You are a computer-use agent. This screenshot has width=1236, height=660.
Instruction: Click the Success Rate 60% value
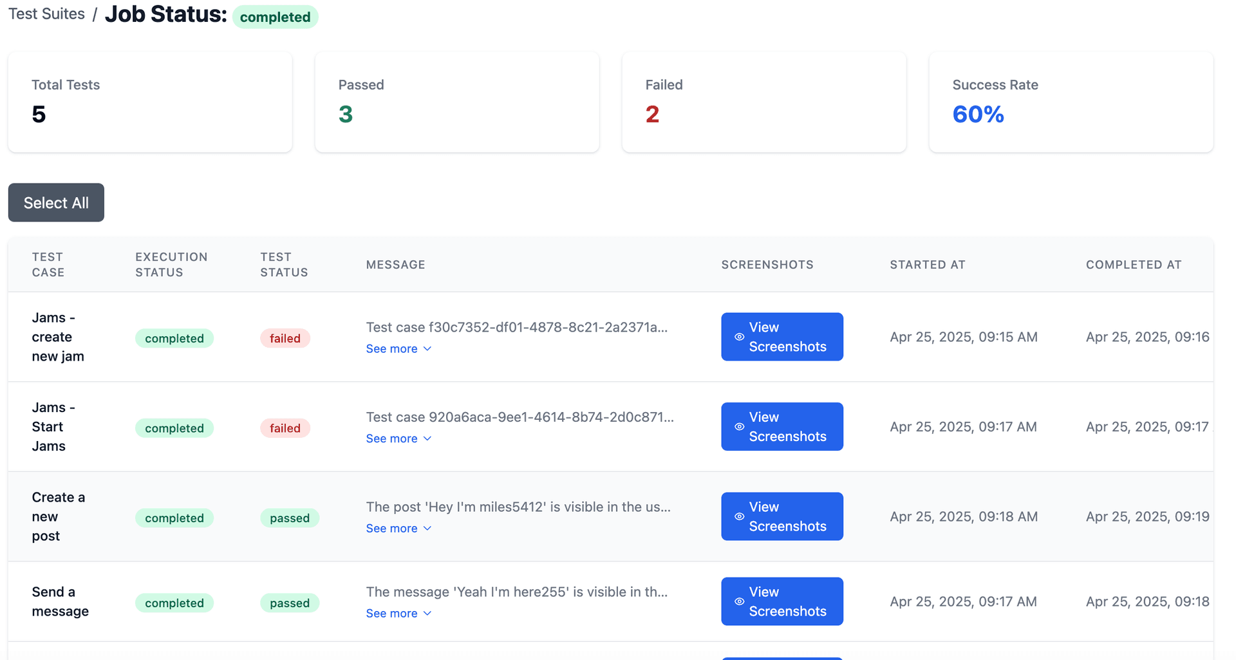point(978,114)
